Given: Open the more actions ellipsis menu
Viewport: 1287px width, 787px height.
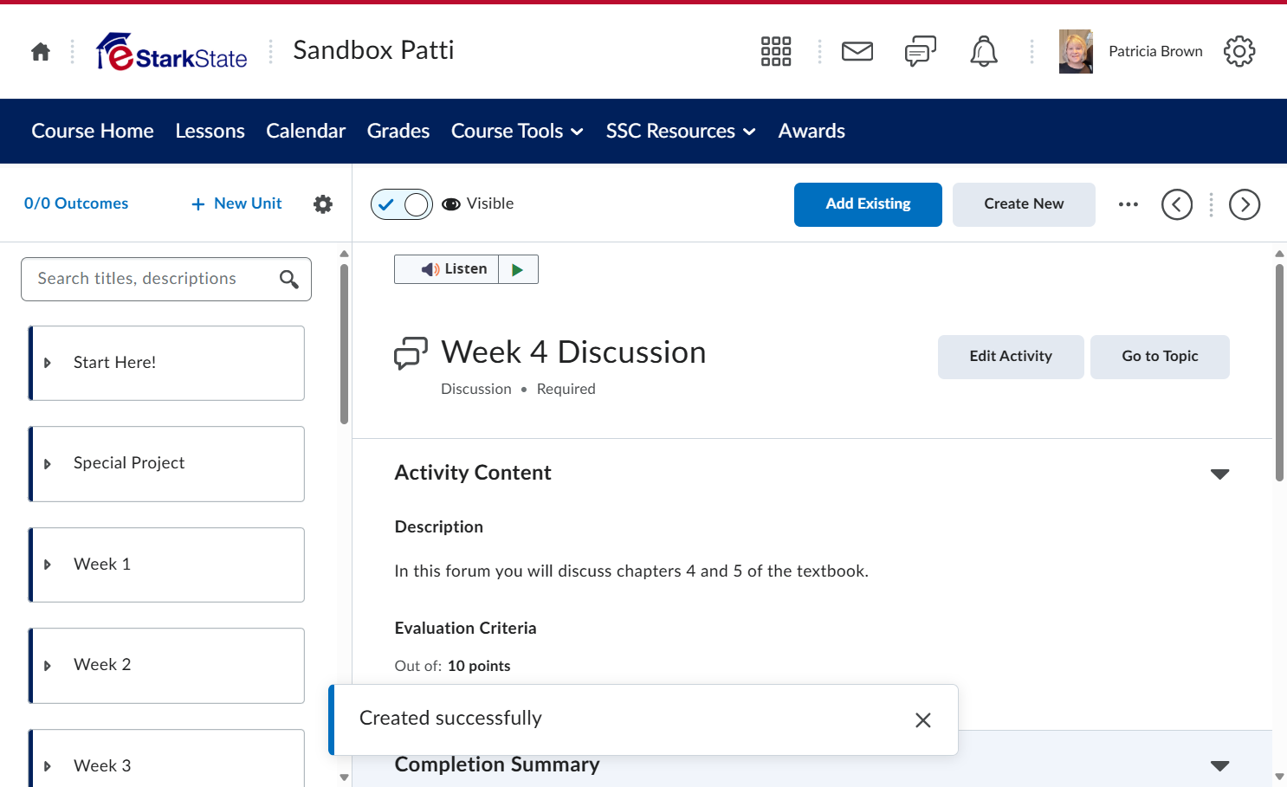Looking at the screenshot, I should click(1128, 204).
